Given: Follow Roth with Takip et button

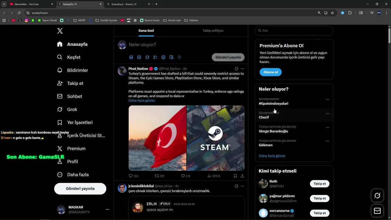Looking at the screenshot, I should pyautogui.click(x=320, y=184).
